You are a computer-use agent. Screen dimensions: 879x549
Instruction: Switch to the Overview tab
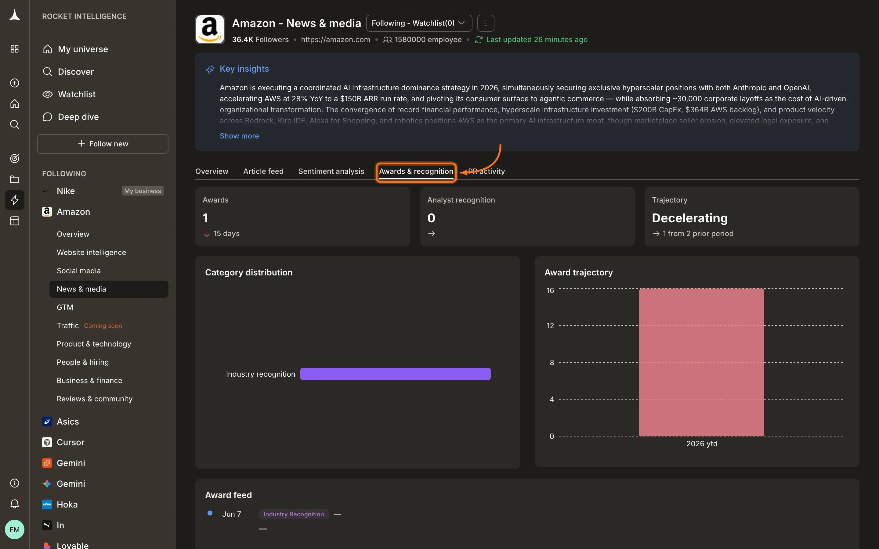(212, 171)
